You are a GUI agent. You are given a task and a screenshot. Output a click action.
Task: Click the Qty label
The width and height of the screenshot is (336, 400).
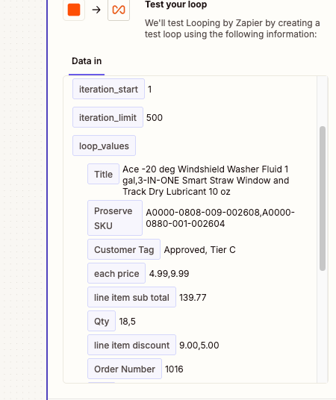click(102, 321)
